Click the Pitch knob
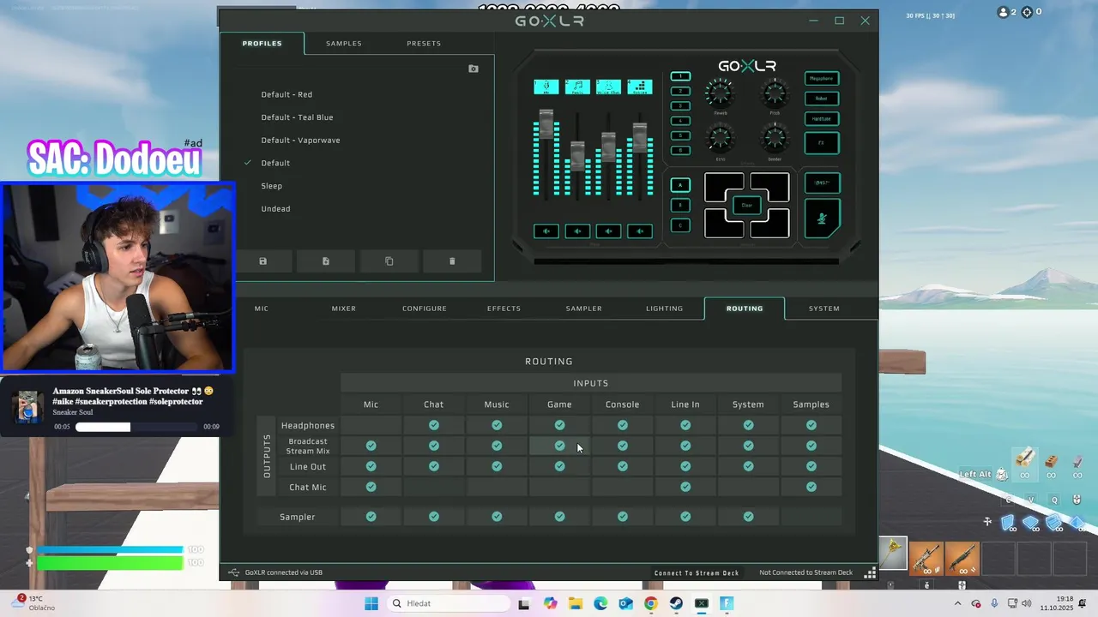Viewport: 1098px width, 617px height. pyautogui.click(x=775, y=93)
